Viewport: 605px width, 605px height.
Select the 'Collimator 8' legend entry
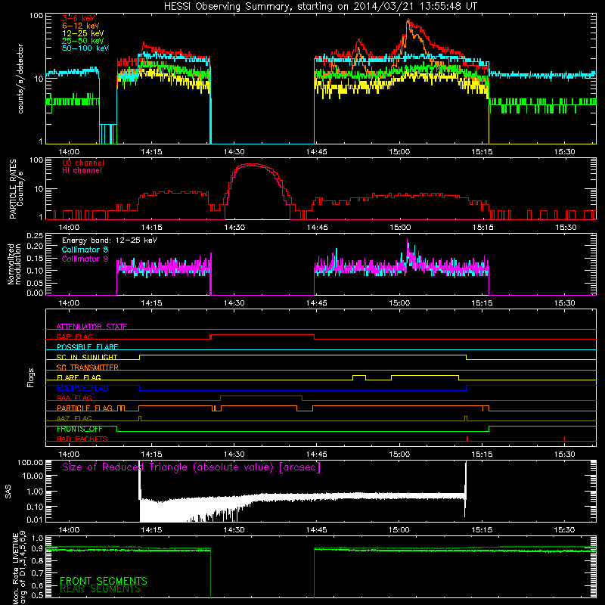pyautogui.click(x=85, y=250)
